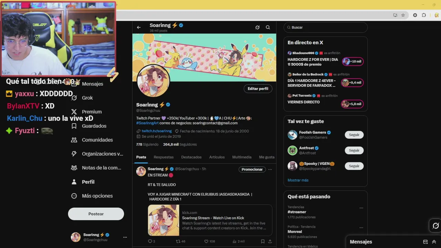Image resolution: width=441 pixels, height=248 pixels.
Task: Click the Postear button
Action: (96, 214)
